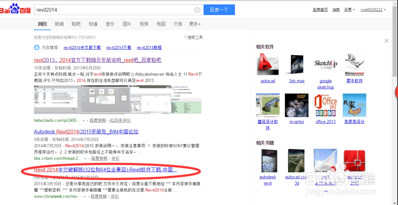Open the Autodesk Revit book cover
The width and height of the screenshot is (398, 205).
269,160
